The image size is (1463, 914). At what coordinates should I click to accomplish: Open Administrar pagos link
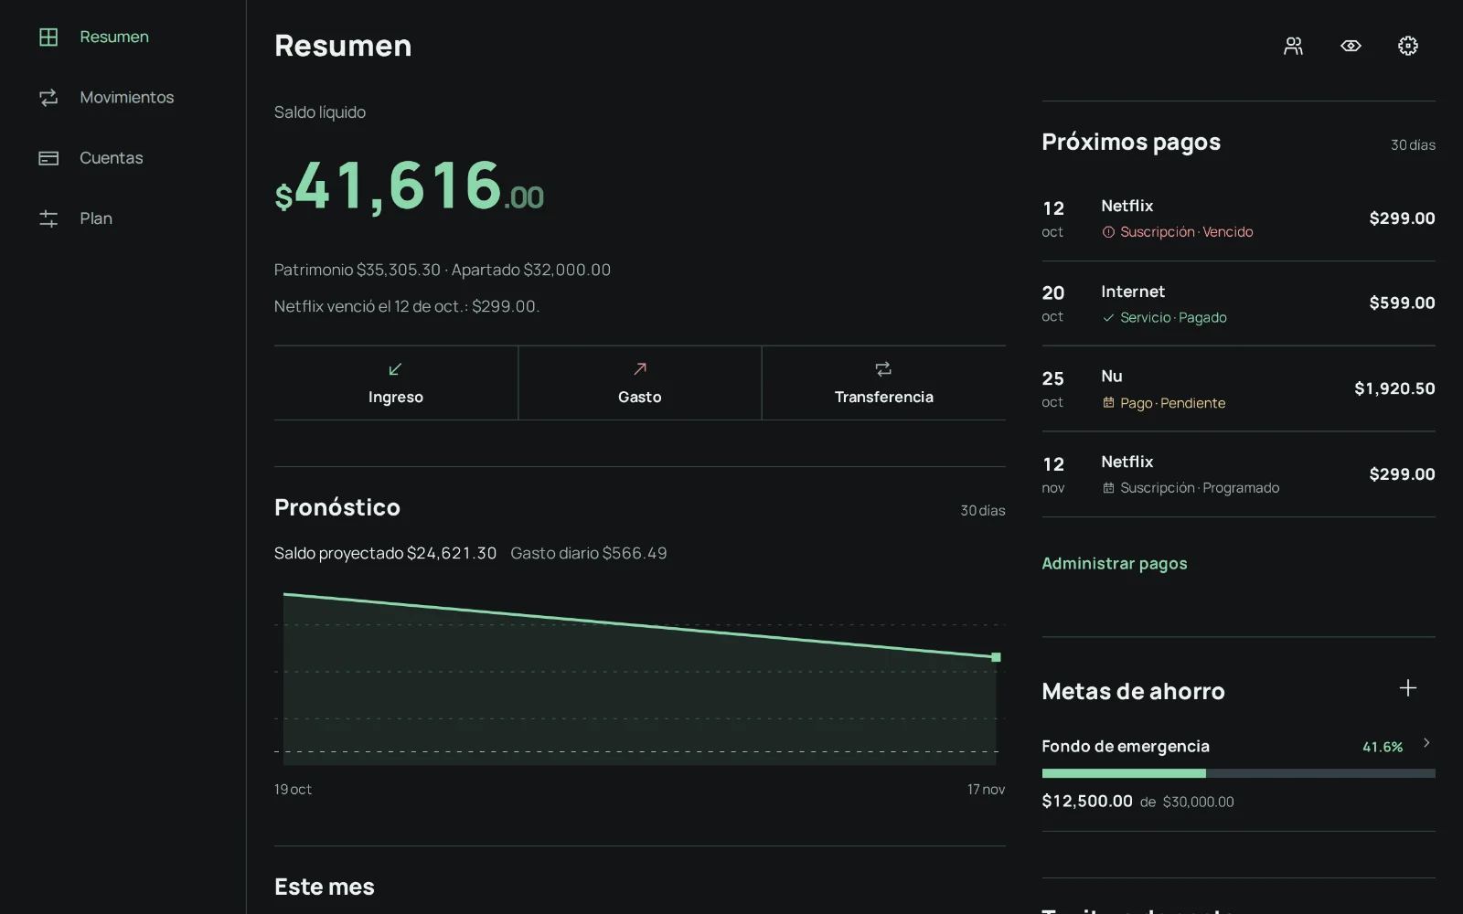[x=1115, y=563]
